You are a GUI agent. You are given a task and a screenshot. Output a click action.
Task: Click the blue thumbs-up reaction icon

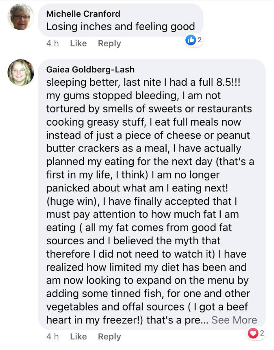coord(191,40)
